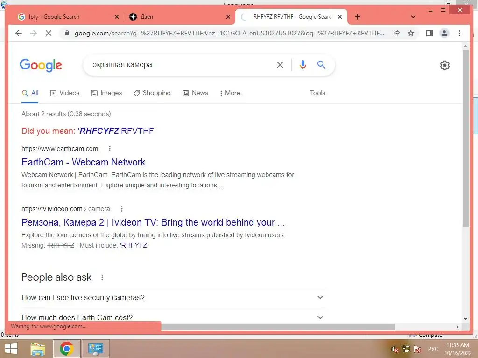Click Must include 'RHFYFZ link
478x358 pixels.
click(133, 245)
